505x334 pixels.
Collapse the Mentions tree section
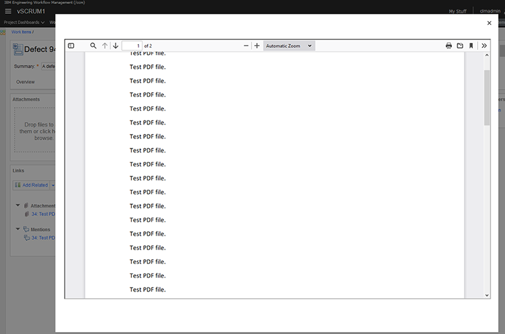(18, 229)
